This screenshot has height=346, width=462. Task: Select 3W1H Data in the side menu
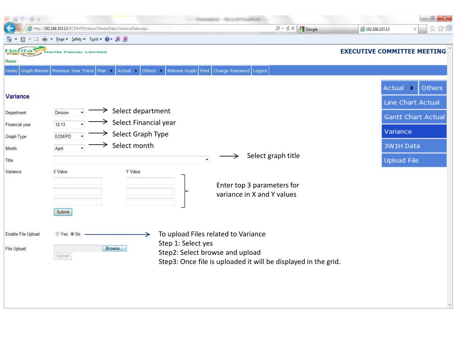tap(414, 146)
